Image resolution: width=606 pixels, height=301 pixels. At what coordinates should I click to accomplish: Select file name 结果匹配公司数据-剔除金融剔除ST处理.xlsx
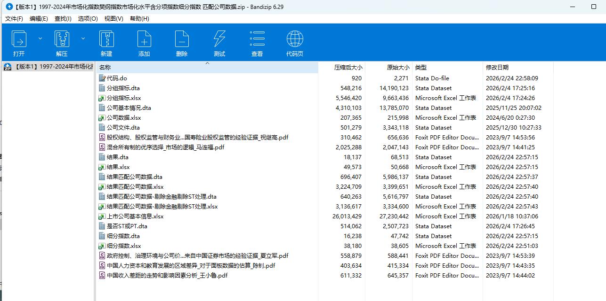pos(162,207)
